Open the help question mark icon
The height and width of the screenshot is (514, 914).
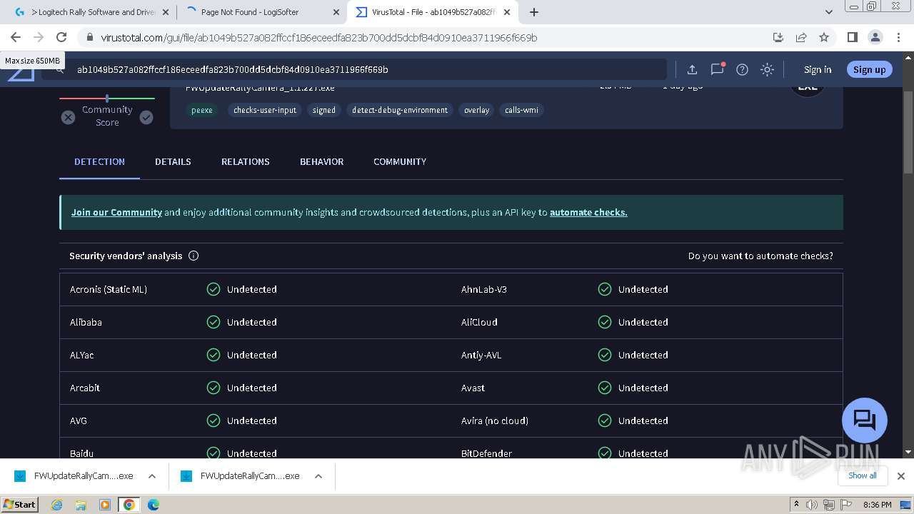point(742,69)
